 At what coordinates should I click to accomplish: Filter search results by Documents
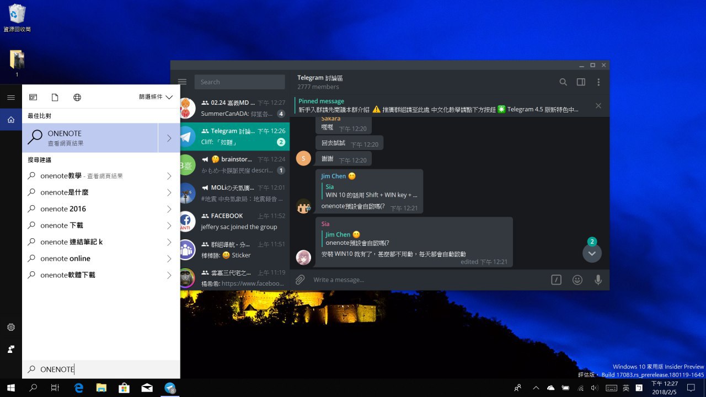pyautogui.click(x=55, y=97)
